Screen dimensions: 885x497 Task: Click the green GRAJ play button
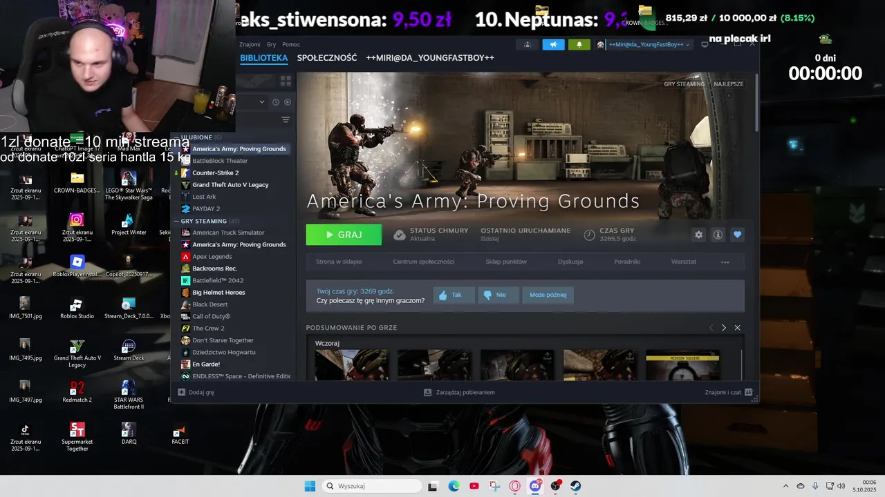point(344,235)
